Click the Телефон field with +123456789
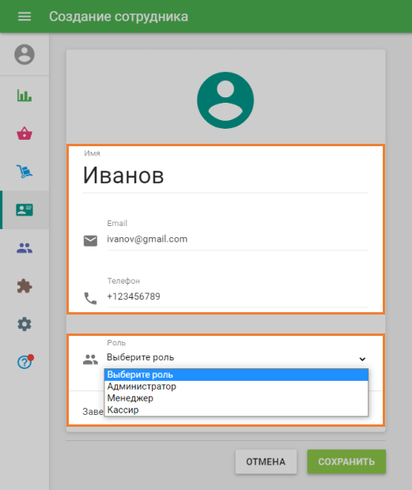This screenshot has height=490, width=412. pos(237,296)
